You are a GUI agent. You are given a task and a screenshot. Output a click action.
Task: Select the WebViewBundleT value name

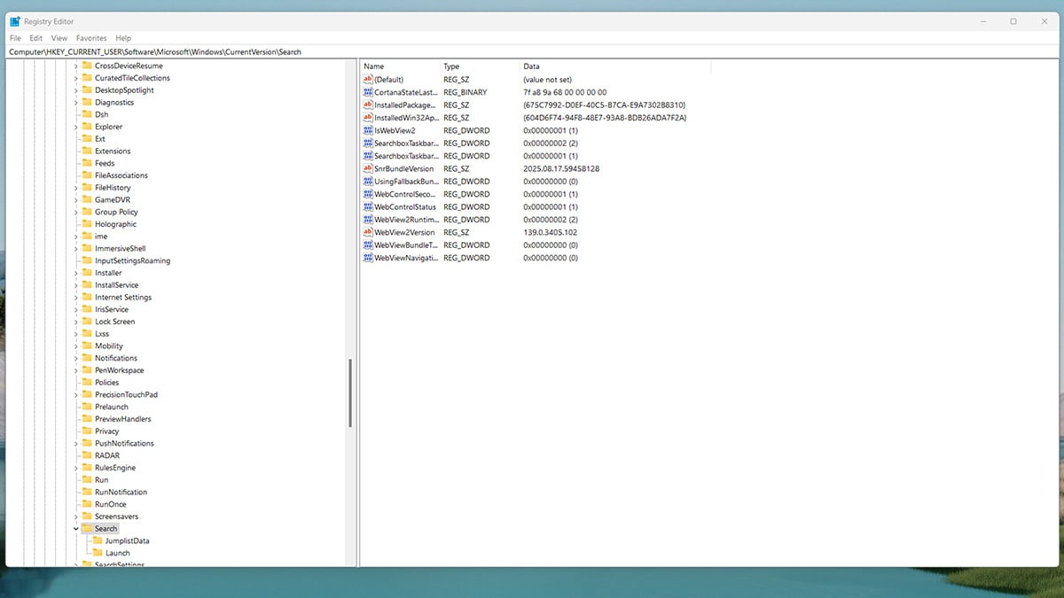pos(406,245)
